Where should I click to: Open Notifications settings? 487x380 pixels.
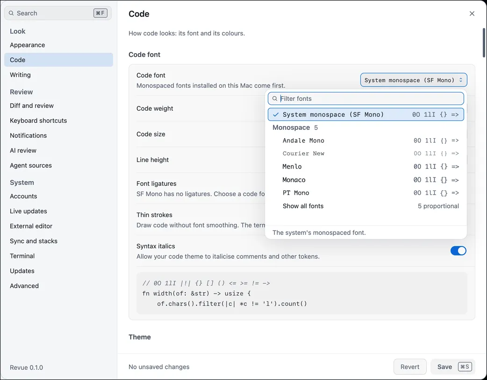pyautogui.click(x=58, y=135)
